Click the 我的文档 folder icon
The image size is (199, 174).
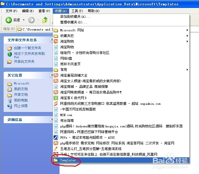pyautogui.click(x=10, y=89)
